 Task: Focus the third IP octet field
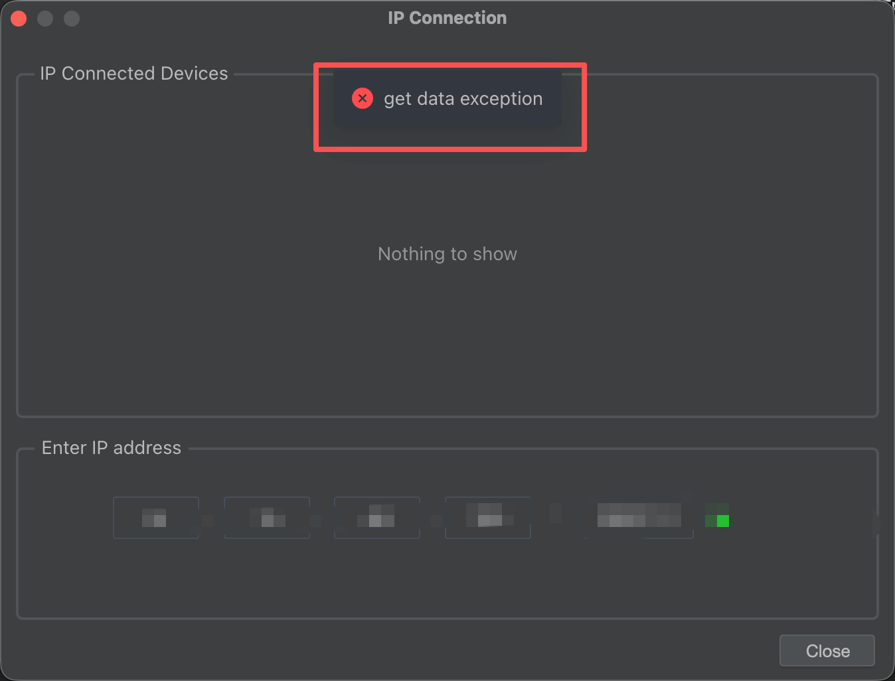click(377, 518)
